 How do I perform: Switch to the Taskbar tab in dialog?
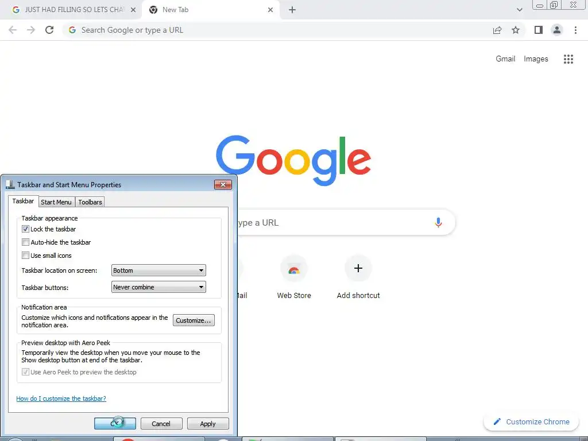(23, 201)
